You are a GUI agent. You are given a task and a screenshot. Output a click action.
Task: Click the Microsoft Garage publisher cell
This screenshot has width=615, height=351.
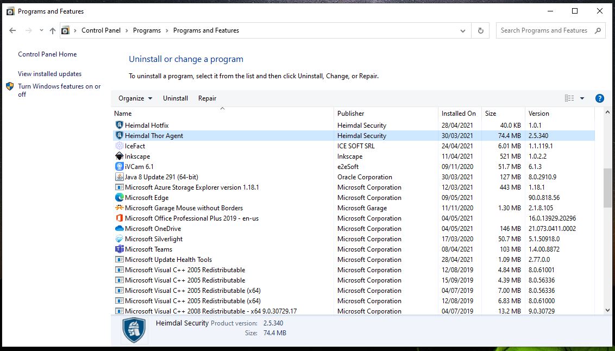point(362,208)
